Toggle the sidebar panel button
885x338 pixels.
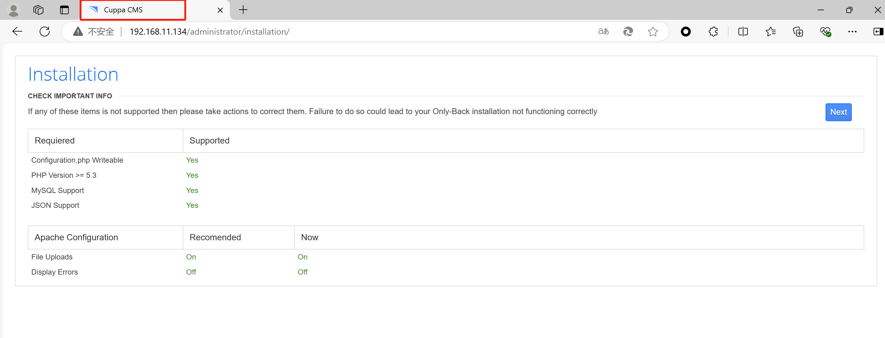coord(878,32)
